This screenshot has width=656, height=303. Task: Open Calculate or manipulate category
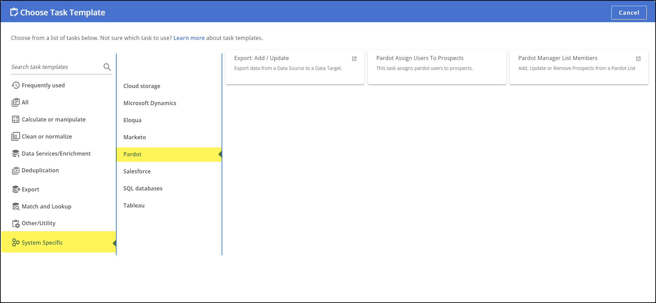pyautogui.click(x=54, y=119)
